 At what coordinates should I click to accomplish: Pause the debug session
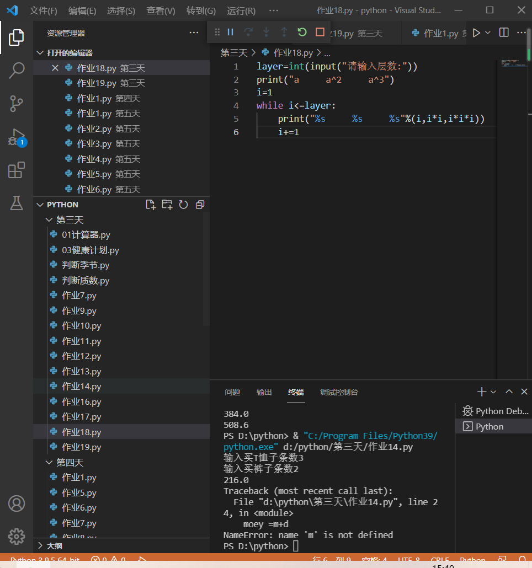tap(230, 32)
